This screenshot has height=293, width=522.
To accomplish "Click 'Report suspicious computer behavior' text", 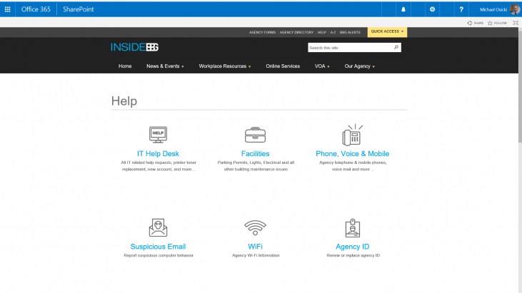I will point(159,255).
